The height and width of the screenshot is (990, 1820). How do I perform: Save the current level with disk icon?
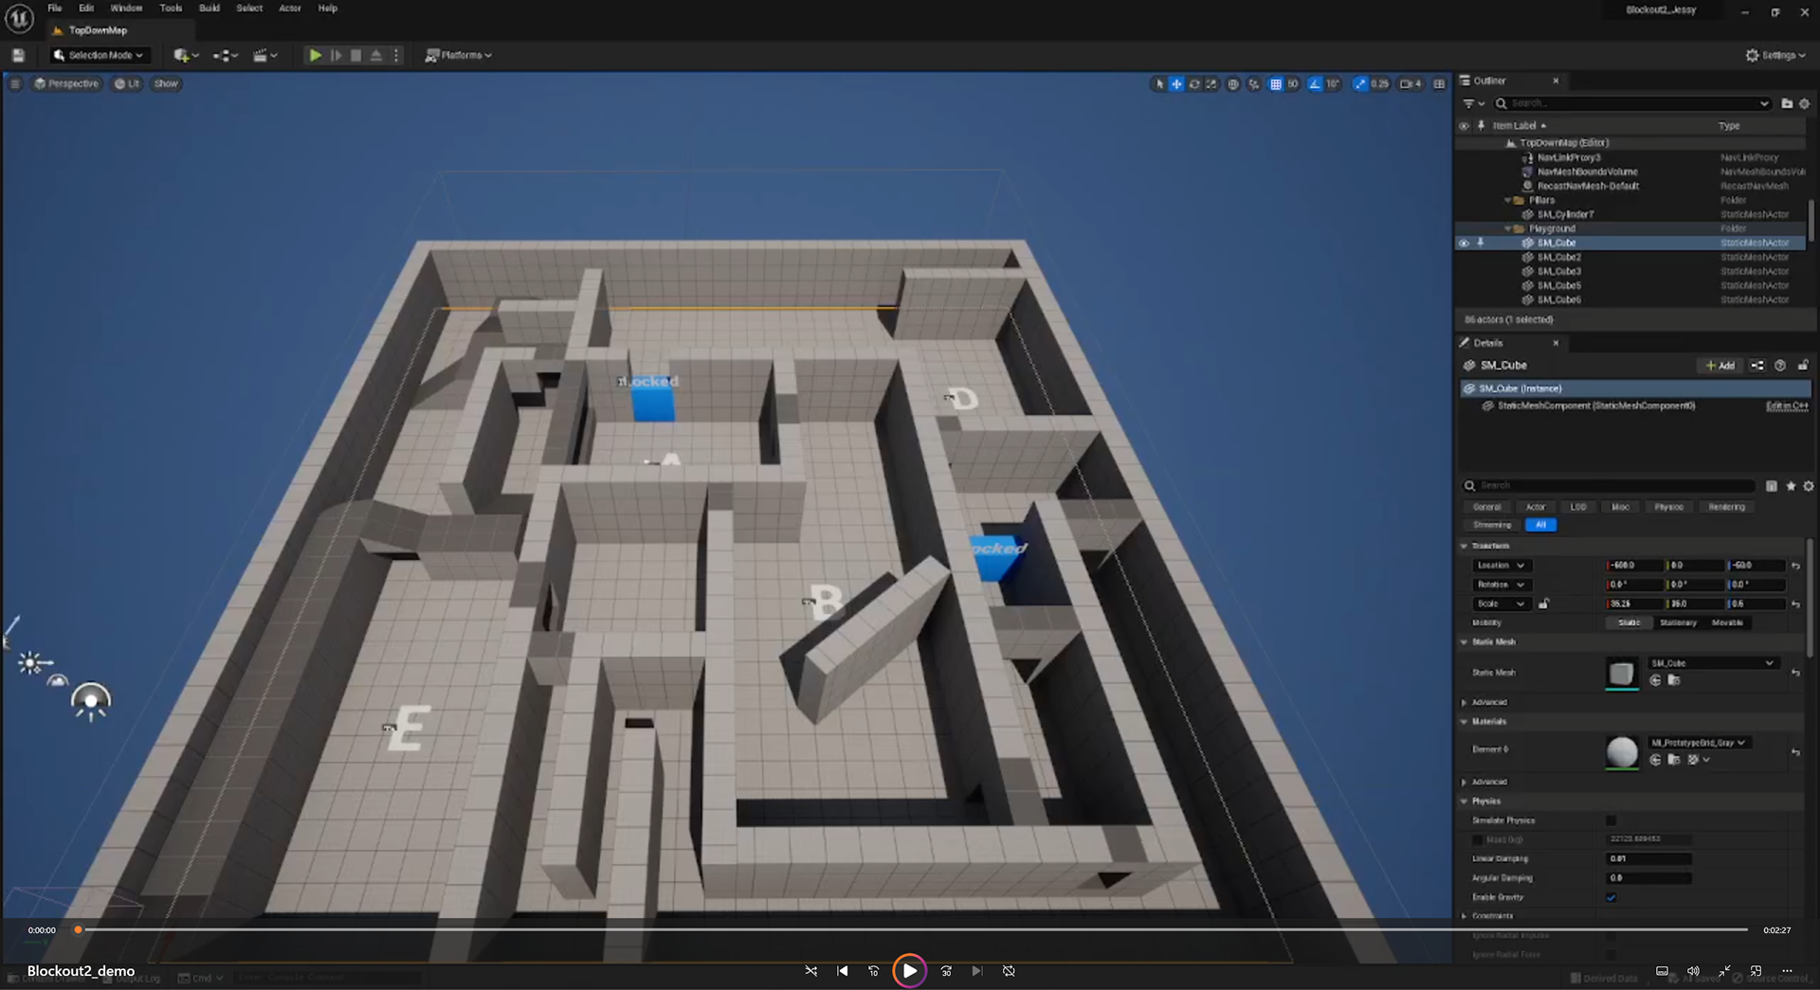click(x=18, y=55)
